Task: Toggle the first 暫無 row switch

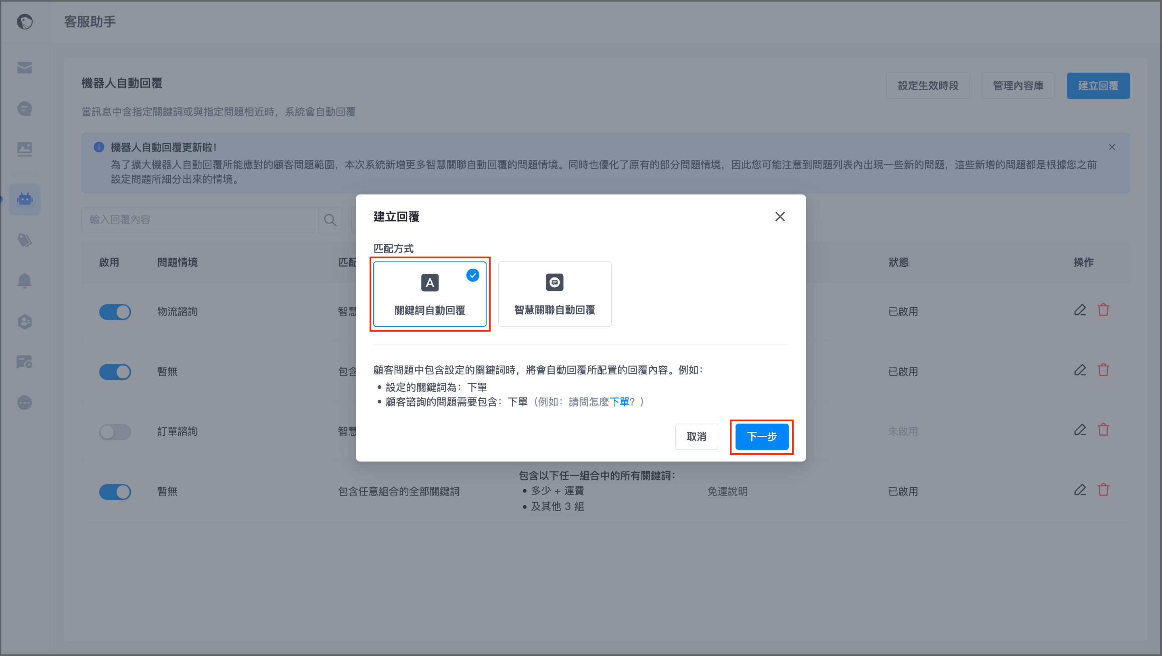Action: tap(115, 372)
